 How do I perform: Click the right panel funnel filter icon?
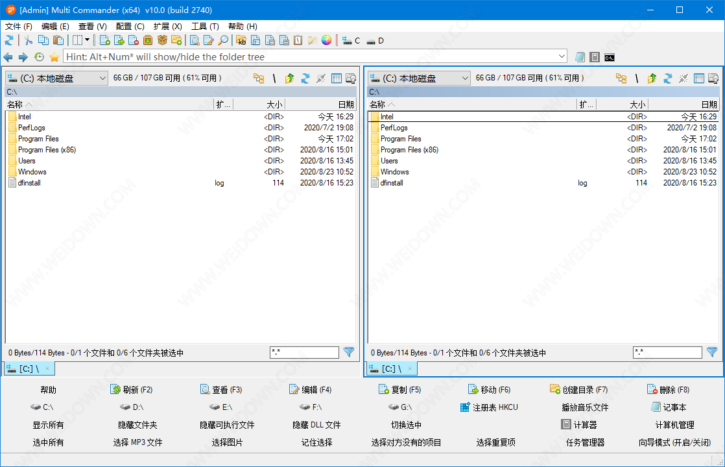[x=712, y=352]
